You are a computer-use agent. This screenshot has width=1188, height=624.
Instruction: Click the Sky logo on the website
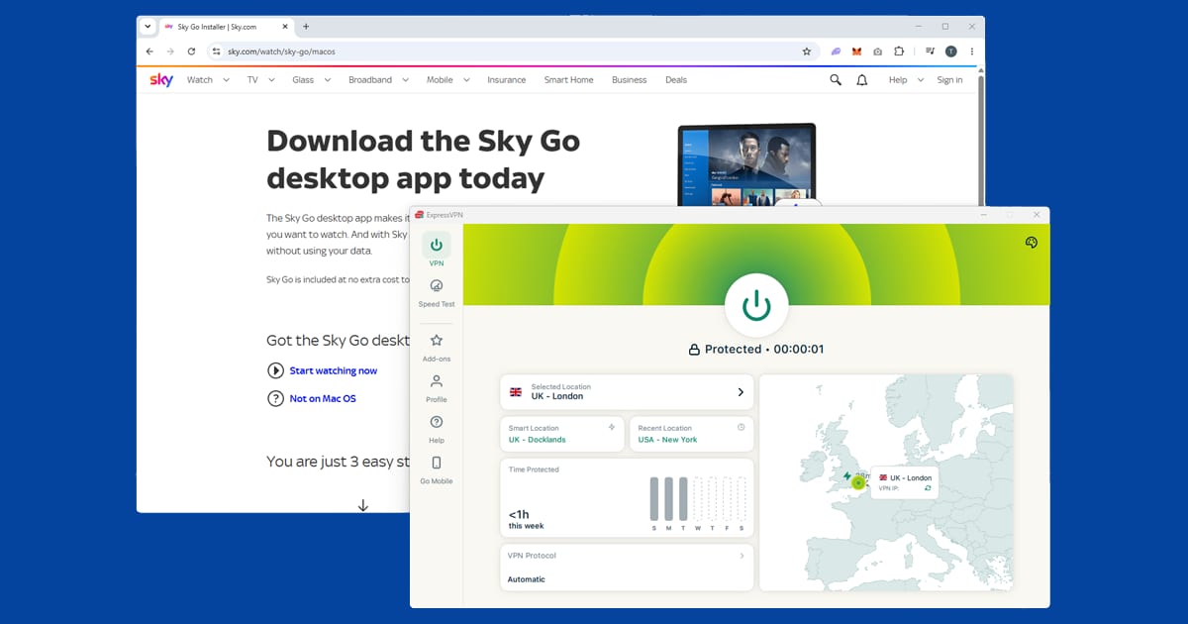click(x=161, y=80)
